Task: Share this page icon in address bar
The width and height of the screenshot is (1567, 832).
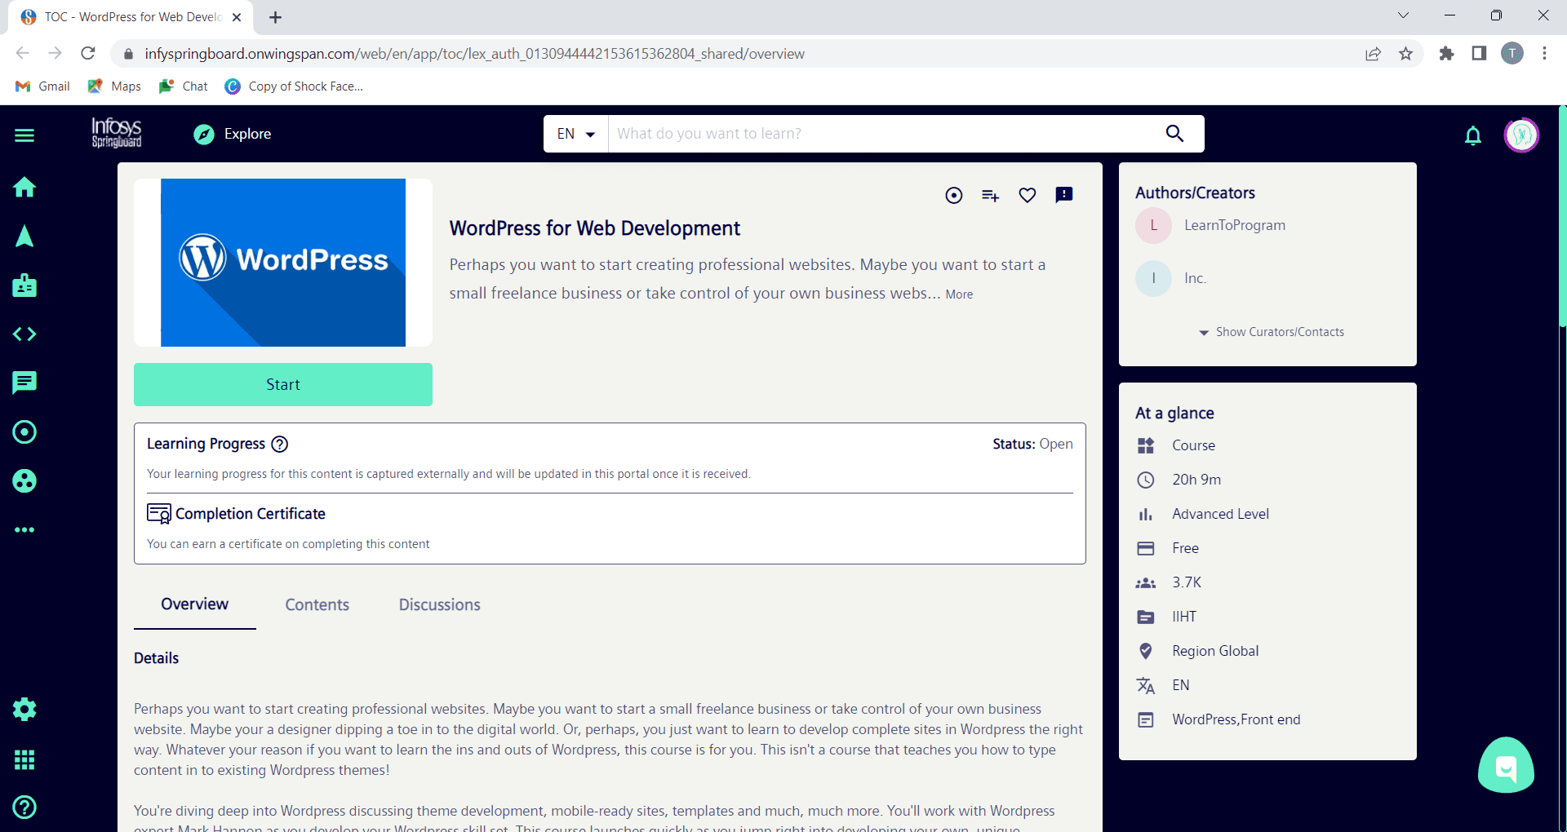Action: click(x=1373, y=54)
